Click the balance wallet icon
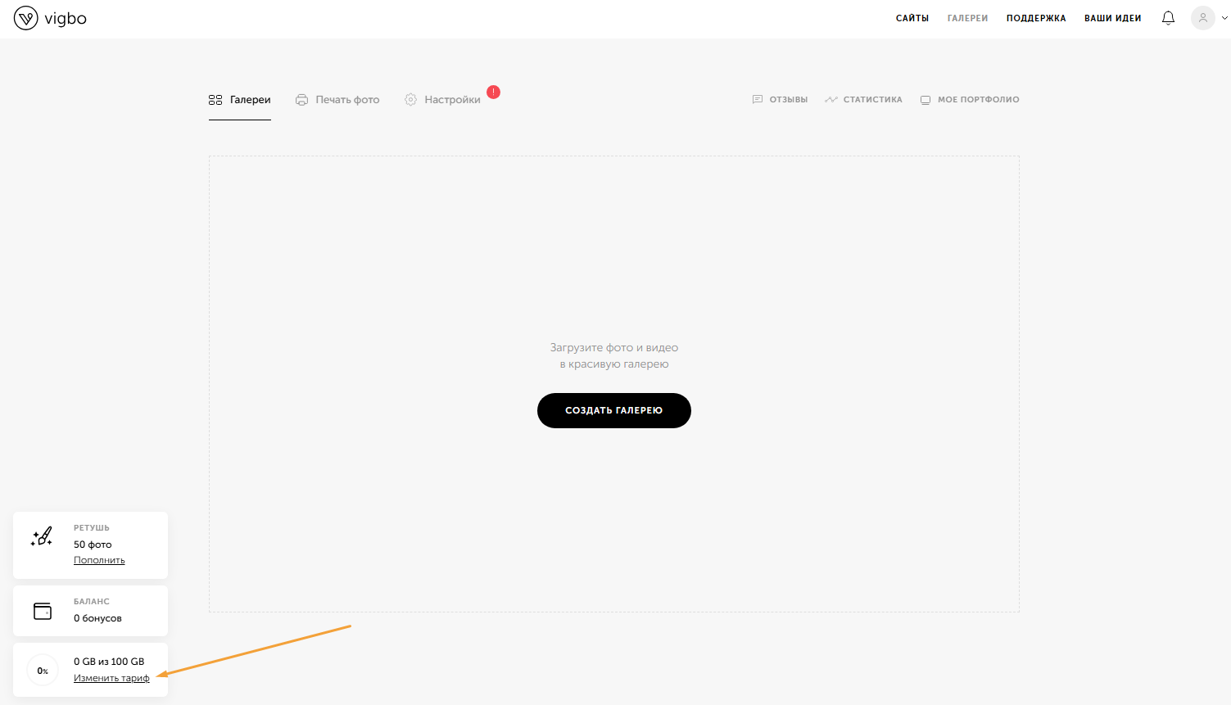Viewport: 1231px width, 705px height. 43,611
